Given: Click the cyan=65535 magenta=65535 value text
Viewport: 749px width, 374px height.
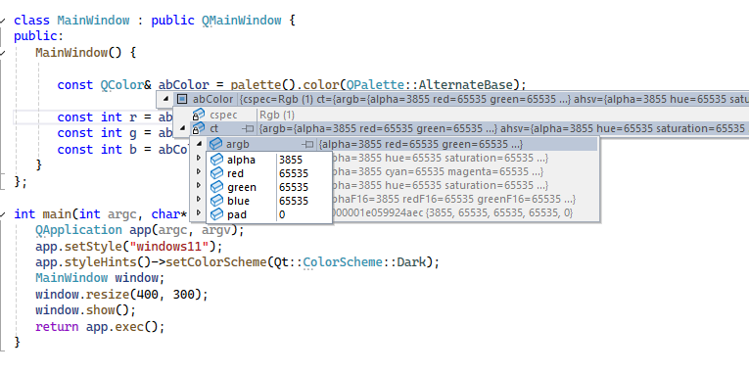Looking at the screenshot, I should coord(439,171).
